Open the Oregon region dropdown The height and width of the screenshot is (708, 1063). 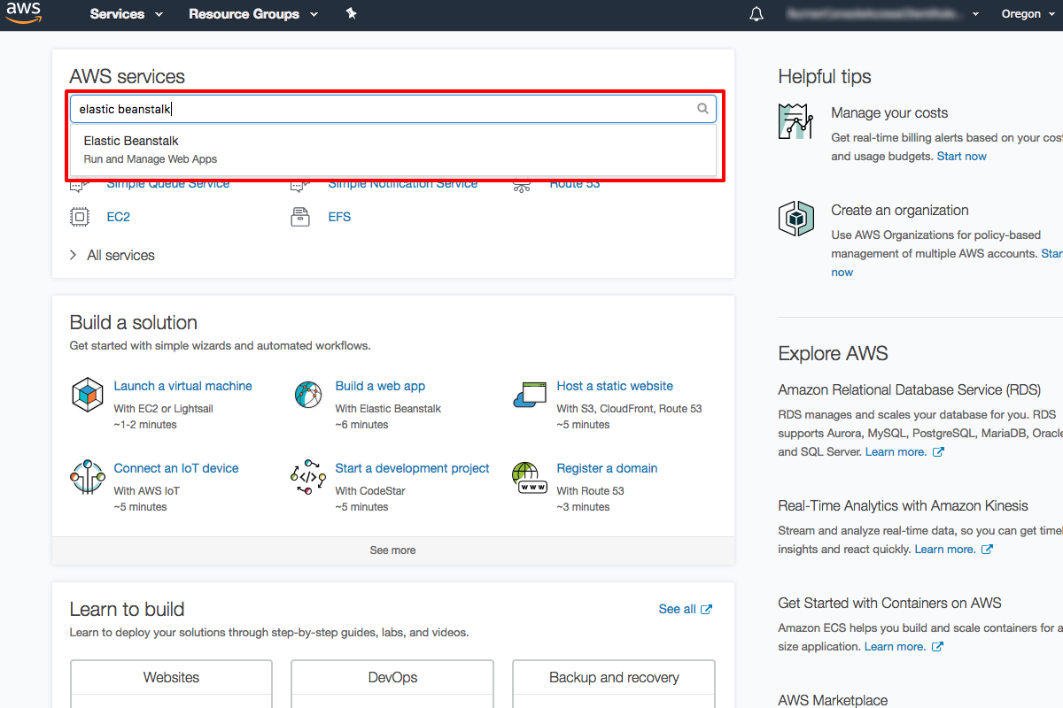tap(1027, 13)
